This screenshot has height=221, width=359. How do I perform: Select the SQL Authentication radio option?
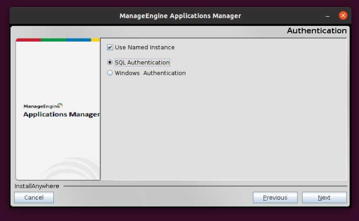(110, 62)
